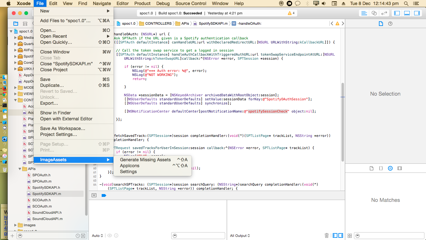Clear the console with trash icon
This screenshot has height=240, width=426.
[327, 236]
